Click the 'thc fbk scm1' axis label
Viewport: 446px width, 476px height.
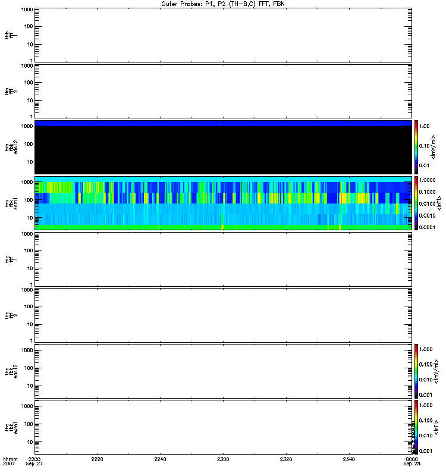[x=11, y=427]
